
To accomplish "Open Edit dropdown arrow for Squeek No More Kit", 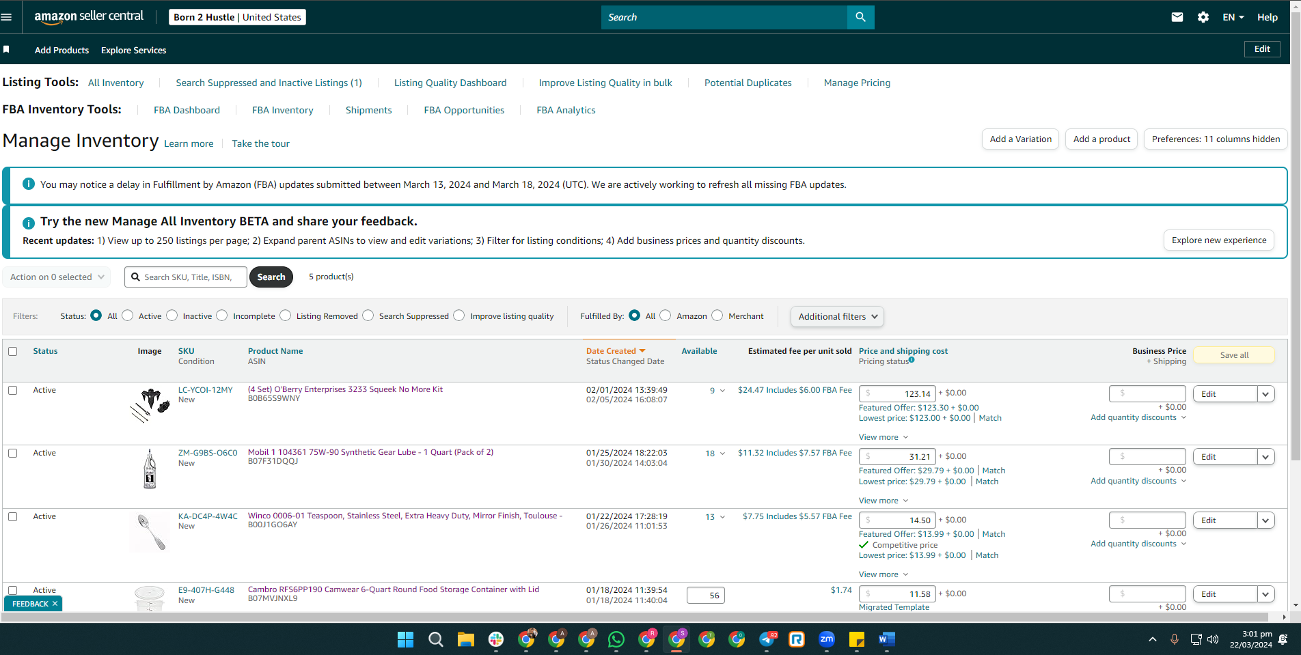I will tap(1265, 394).
